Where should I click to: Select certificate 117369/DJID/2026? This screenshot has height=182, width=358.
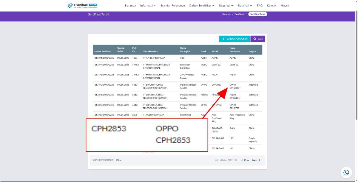(x=104, y=115)
